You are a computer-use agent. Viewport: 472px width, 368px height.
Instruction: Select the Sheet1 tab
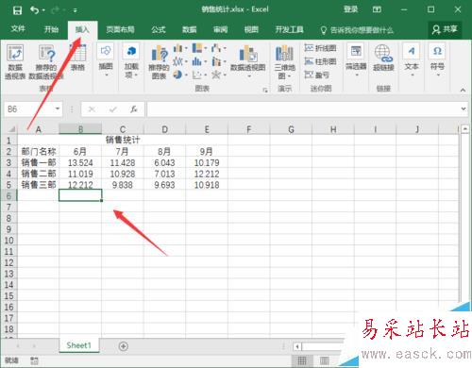tap(79, 345)
